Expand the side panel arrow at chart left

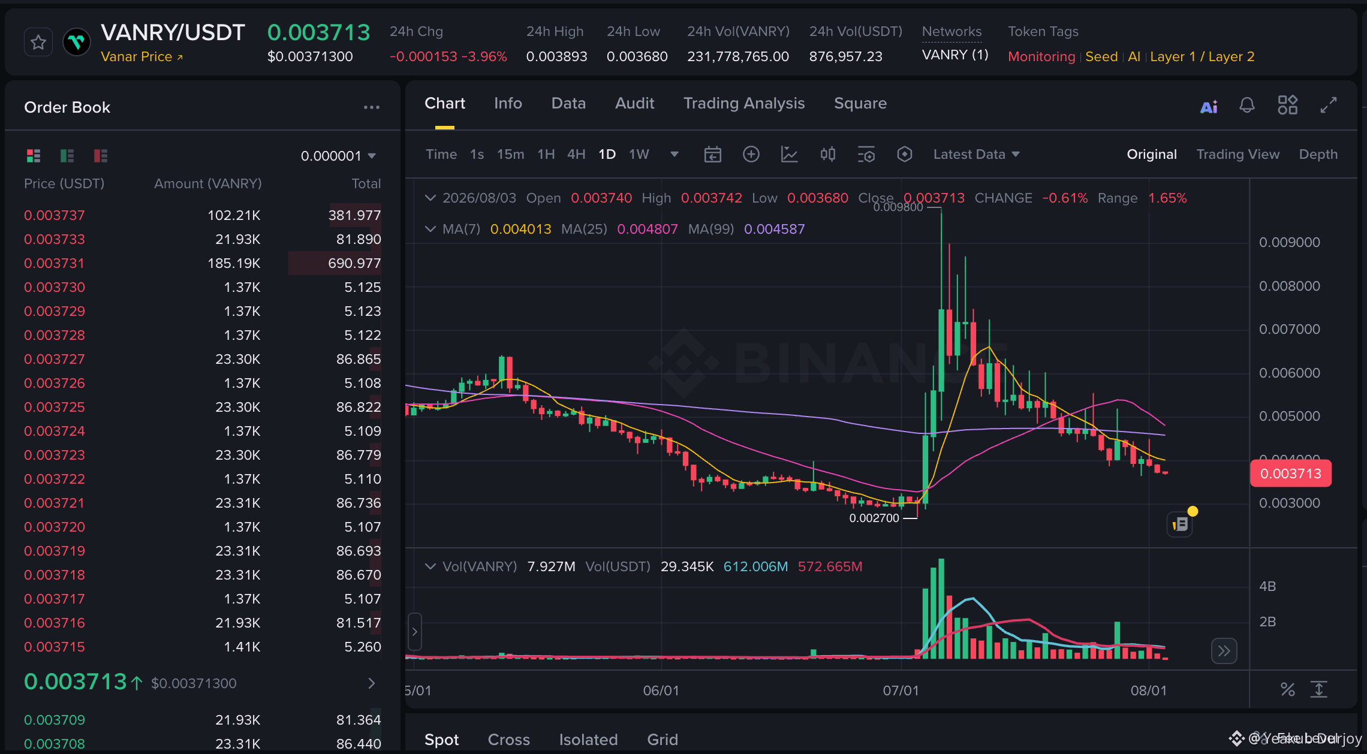click(414, 632)
